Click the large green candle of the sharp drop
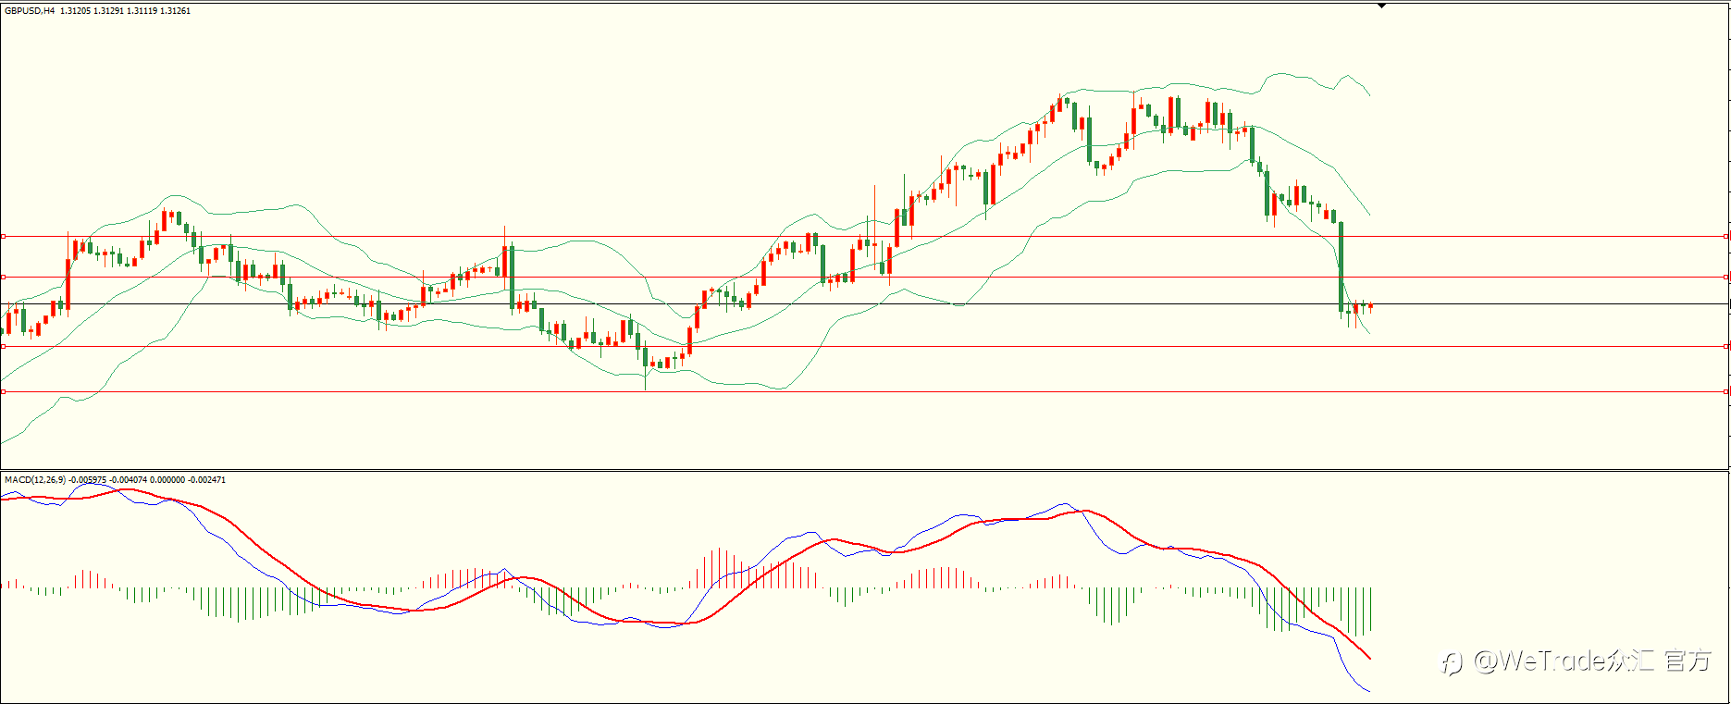Viewport: 1731px width, 704px height. (1341, 266)
